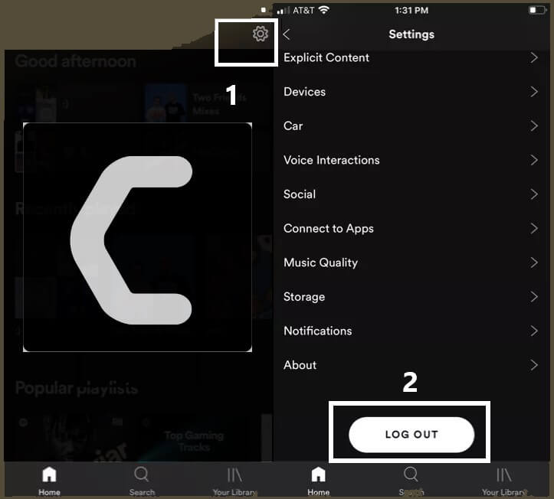Open Settings via the gear icon

click(261, 34)
